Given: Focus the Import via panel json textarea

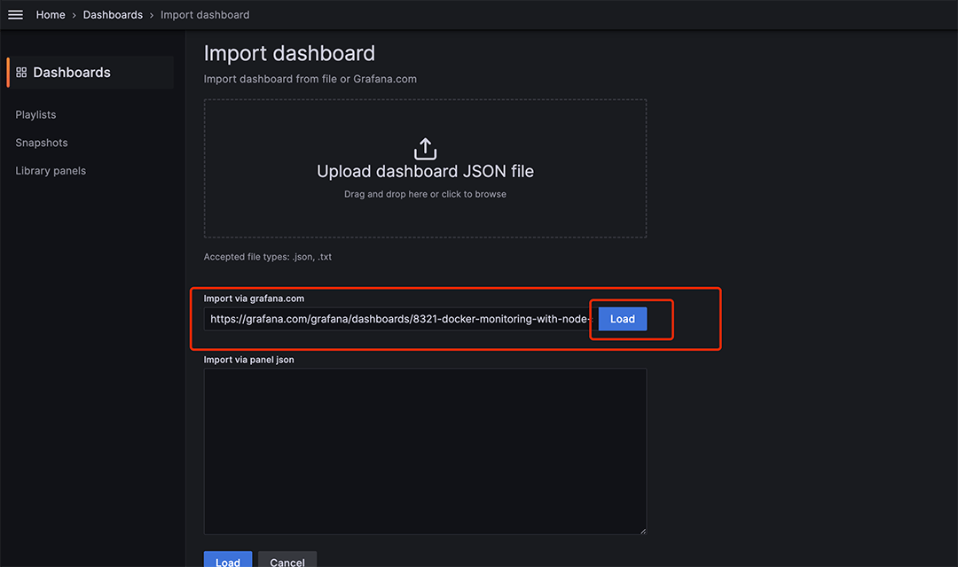Looking at the screenshot, I should click(425, 452).
